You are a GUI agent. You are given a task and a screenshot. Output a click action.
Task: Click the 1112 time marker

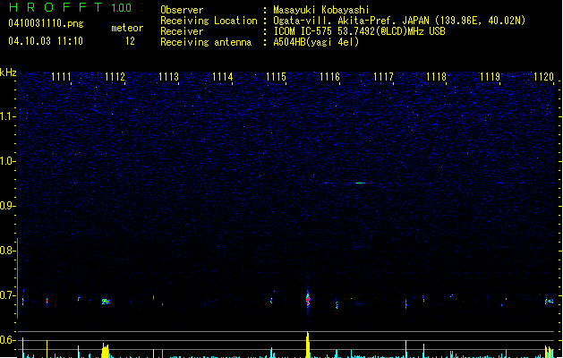[x=115, y=77]
